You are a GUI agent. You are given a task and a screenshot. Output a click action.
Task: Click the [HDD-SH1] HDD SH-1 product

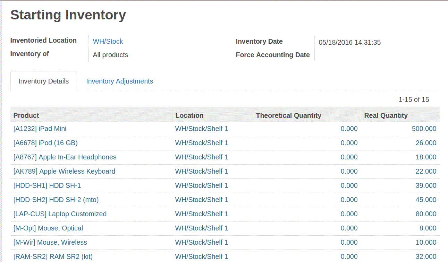(x=47, y=186)
